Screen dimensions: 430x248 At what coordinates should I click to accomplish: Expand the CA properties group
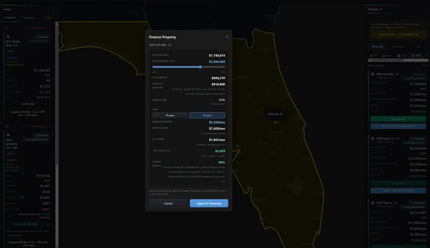click(27, 28)
